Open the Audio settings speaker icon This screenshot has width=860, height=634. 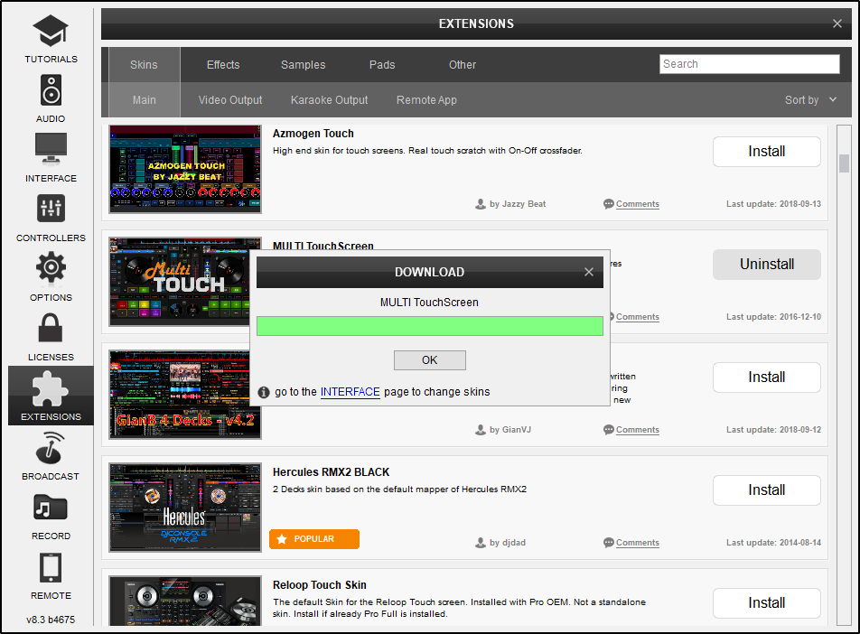(51, 90)
